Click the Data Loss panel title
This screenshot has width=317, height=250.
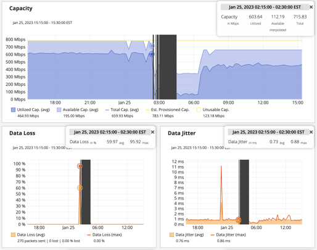pyautogui.click(x=22, y=133)
